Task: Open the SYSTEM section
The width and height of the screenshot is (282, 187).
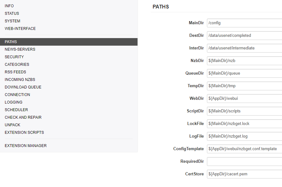Action: (13, 21)
